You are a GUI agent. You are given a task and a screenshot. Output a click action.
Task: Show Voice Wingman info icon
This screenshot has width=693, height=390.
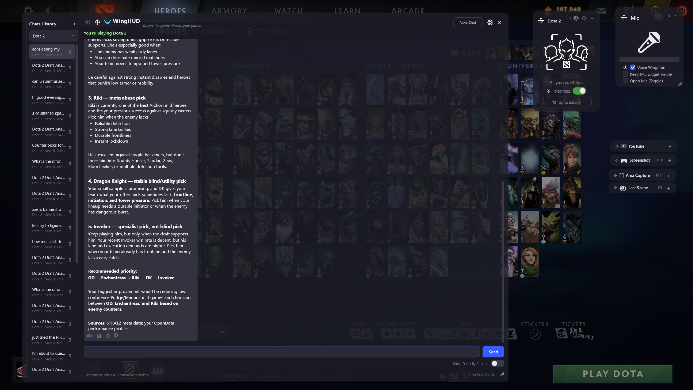coord(625,67)
